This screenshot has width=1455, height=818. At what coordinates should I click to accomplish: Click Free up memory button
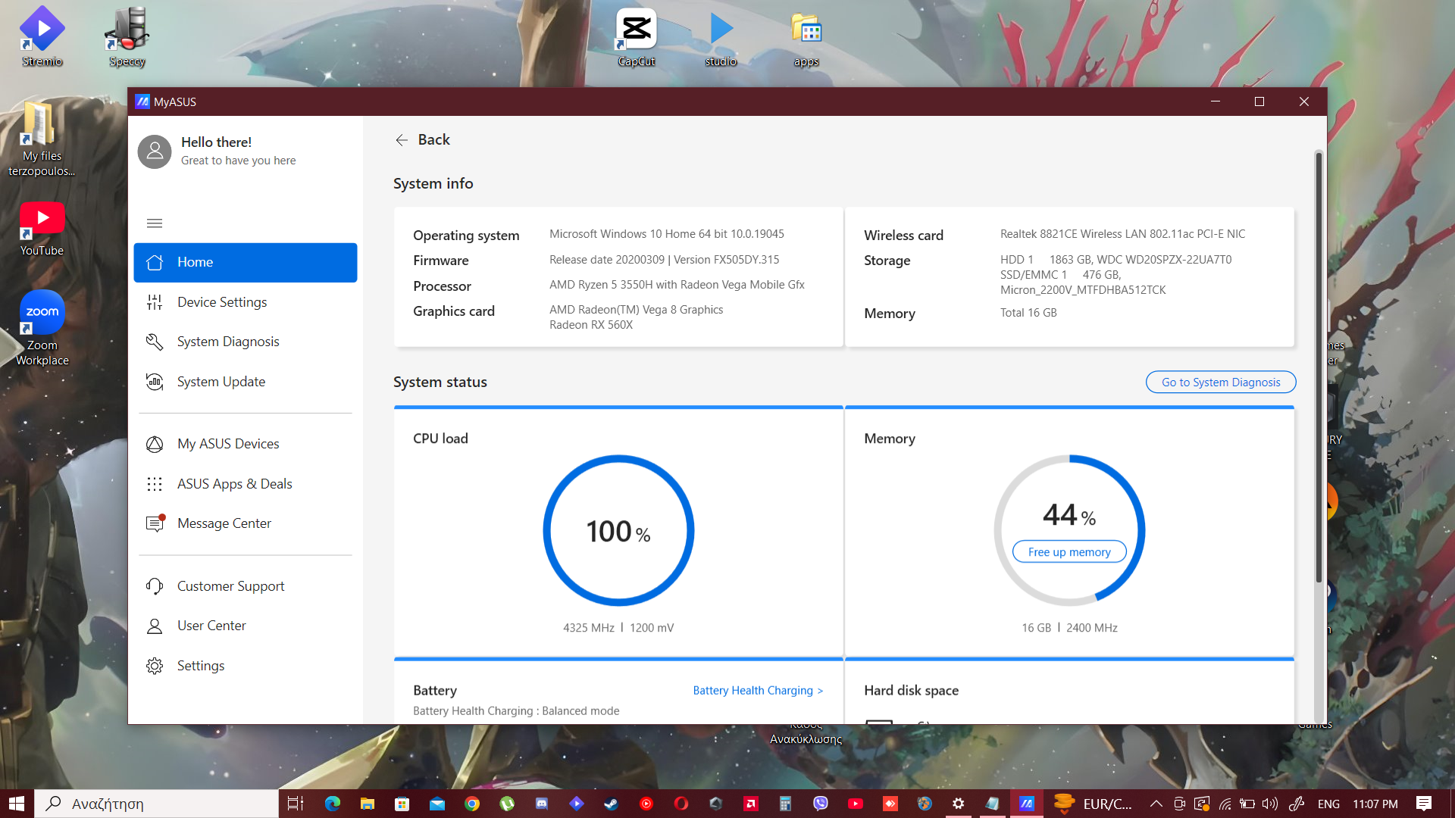click(1069, 552)
